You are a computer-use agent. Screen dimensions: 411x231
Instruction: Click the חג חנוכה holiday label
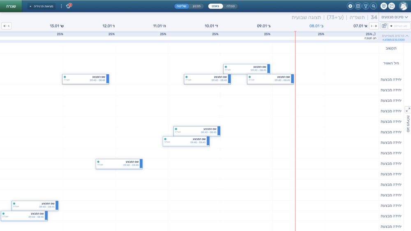point(370,38)
